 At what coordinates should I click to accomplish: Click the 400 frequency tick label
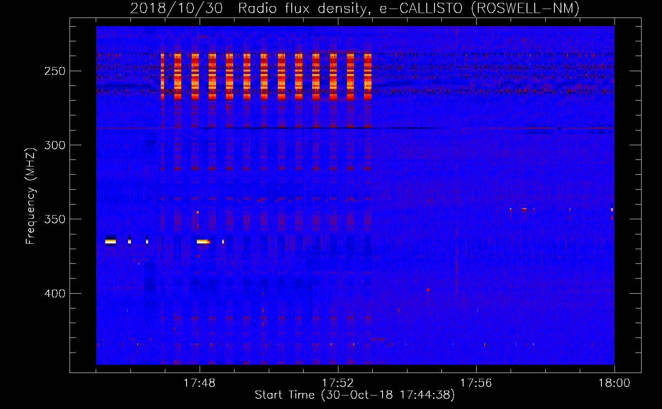[x=55, y=294]
